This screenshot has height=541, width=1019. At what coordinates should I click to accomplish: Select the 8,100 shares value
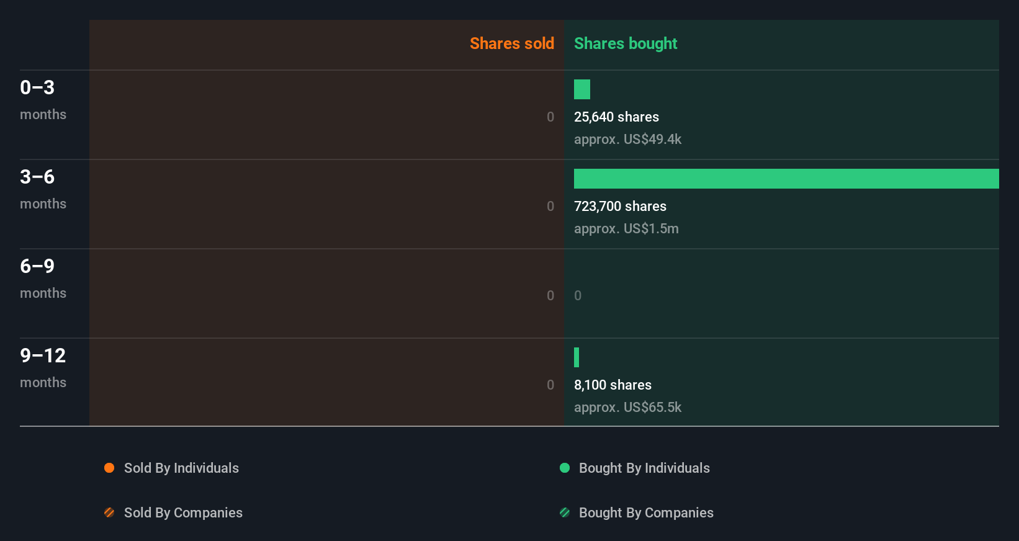(613, 385)
